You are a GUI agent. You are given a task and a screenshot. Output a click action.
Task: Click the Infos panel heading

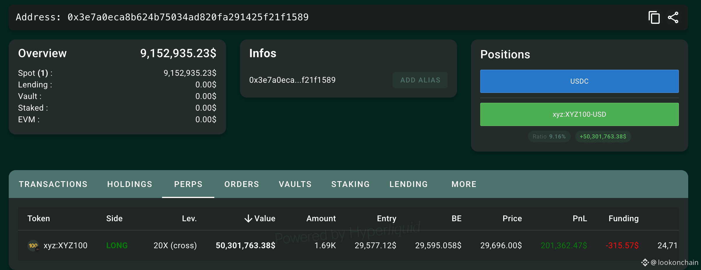[x=263, y=53]
